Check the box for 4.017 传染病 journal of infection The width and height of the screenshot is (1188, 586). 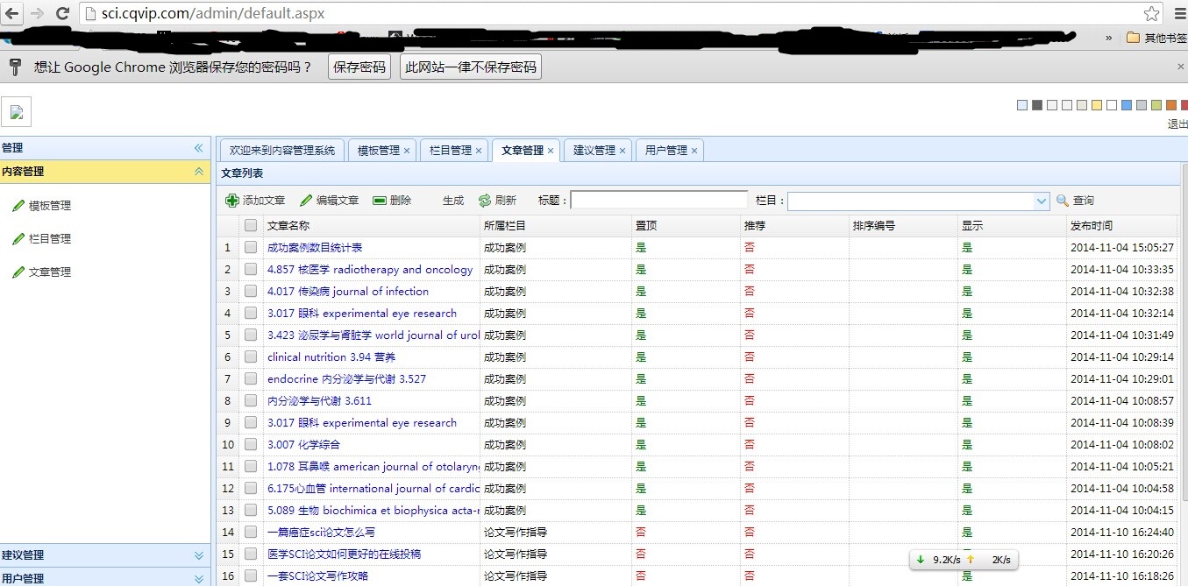pyautogui.click(x=251, y=292)
